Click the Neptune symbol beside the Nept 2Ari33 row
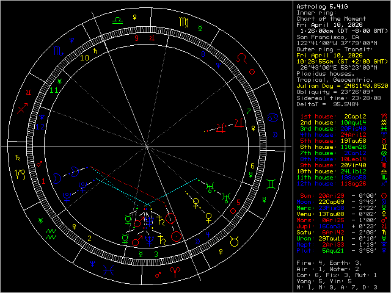This screenshot has width=391, height=293. 384,245
